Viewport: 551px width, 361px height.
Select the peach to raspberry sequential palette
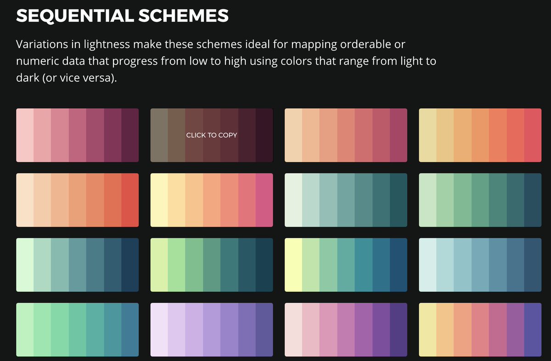click(346, 135)
